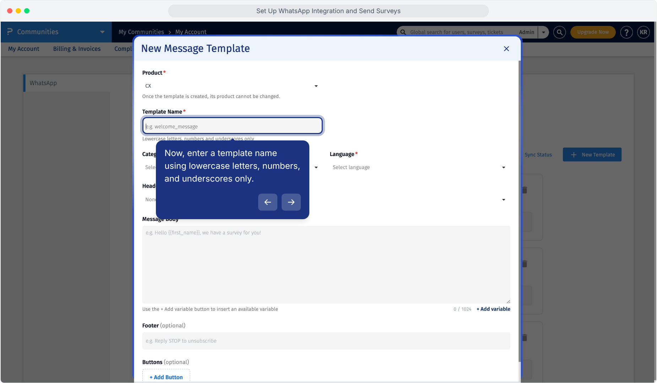
Task: Click the Template Name input field
Action: pos(233,126)
